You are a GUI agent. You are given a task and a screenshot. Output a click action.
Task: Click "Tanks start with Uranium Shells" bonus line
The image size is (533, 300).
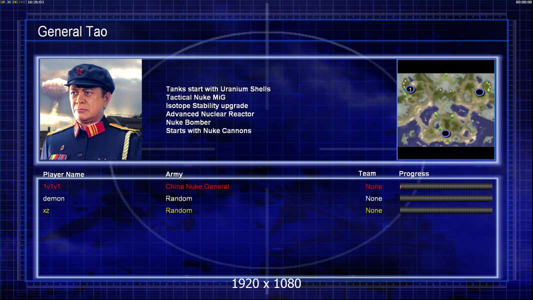click(218, 89)
